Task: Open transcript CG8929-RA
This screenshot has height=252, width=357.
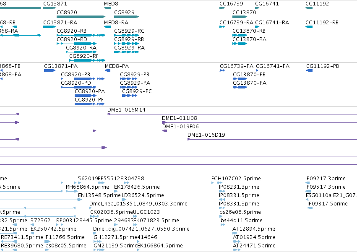Action: click(130, 48)
